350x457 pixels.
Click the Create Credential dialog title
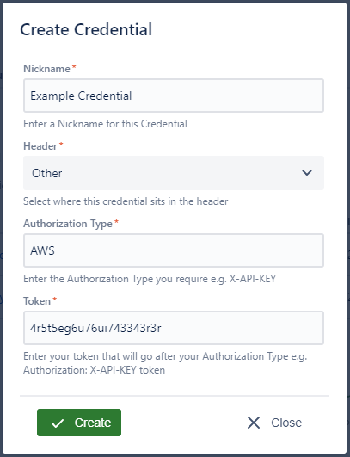point(86,29)
